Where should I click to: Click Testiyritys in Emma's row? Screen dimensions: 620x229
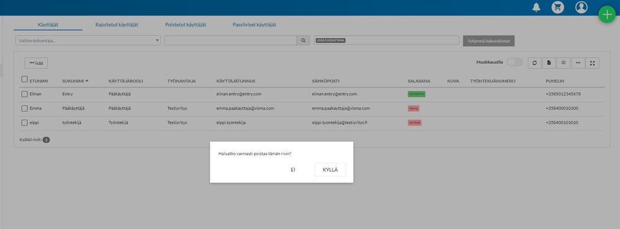pyautogui.click(x=177, y=108)
